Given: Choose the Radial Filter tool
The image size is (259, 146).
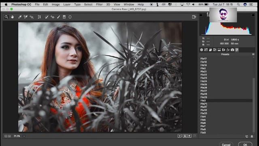Looking at the screenshot, I should [x=70, y=17].
